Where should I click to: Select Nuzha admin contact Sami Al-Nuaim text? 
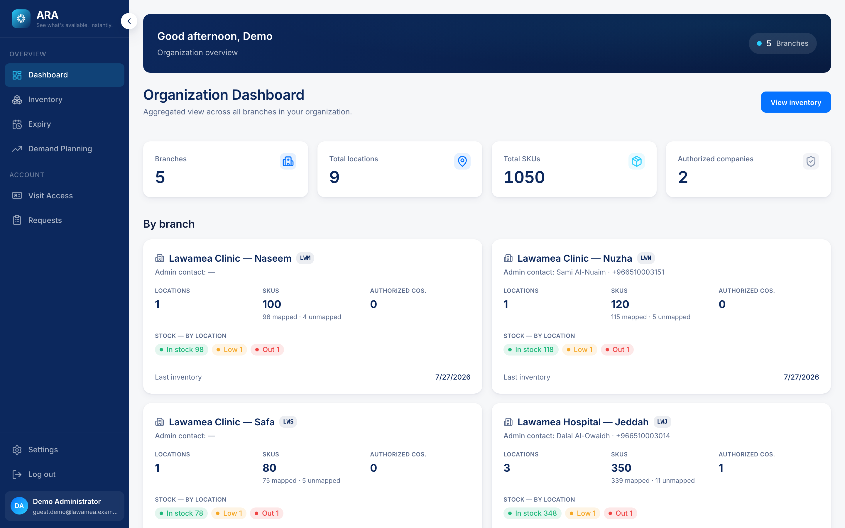[x=581, y=272]
